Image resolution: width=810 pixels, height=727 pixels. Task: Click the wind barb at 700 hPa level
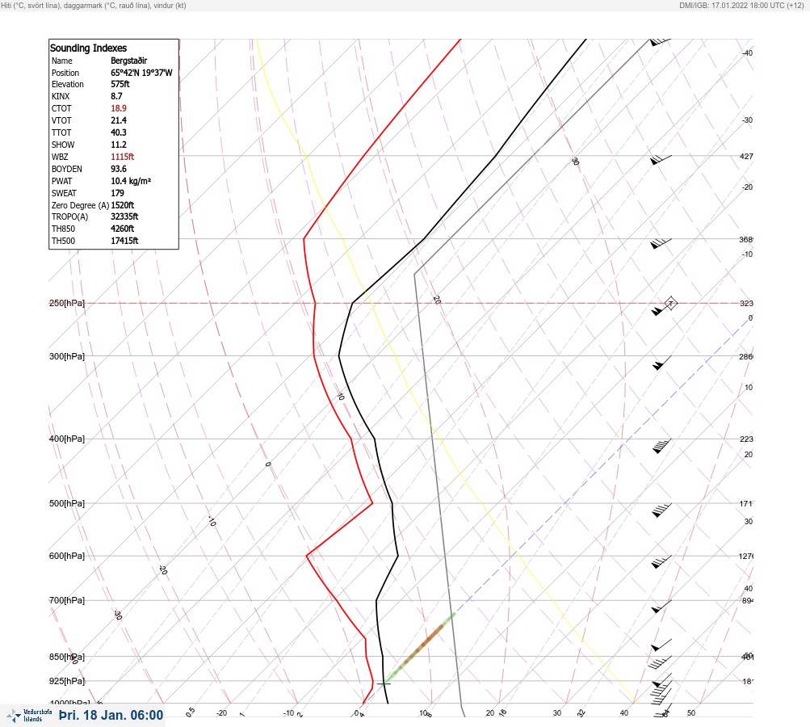pyautogui.click(x=661, y=607)
